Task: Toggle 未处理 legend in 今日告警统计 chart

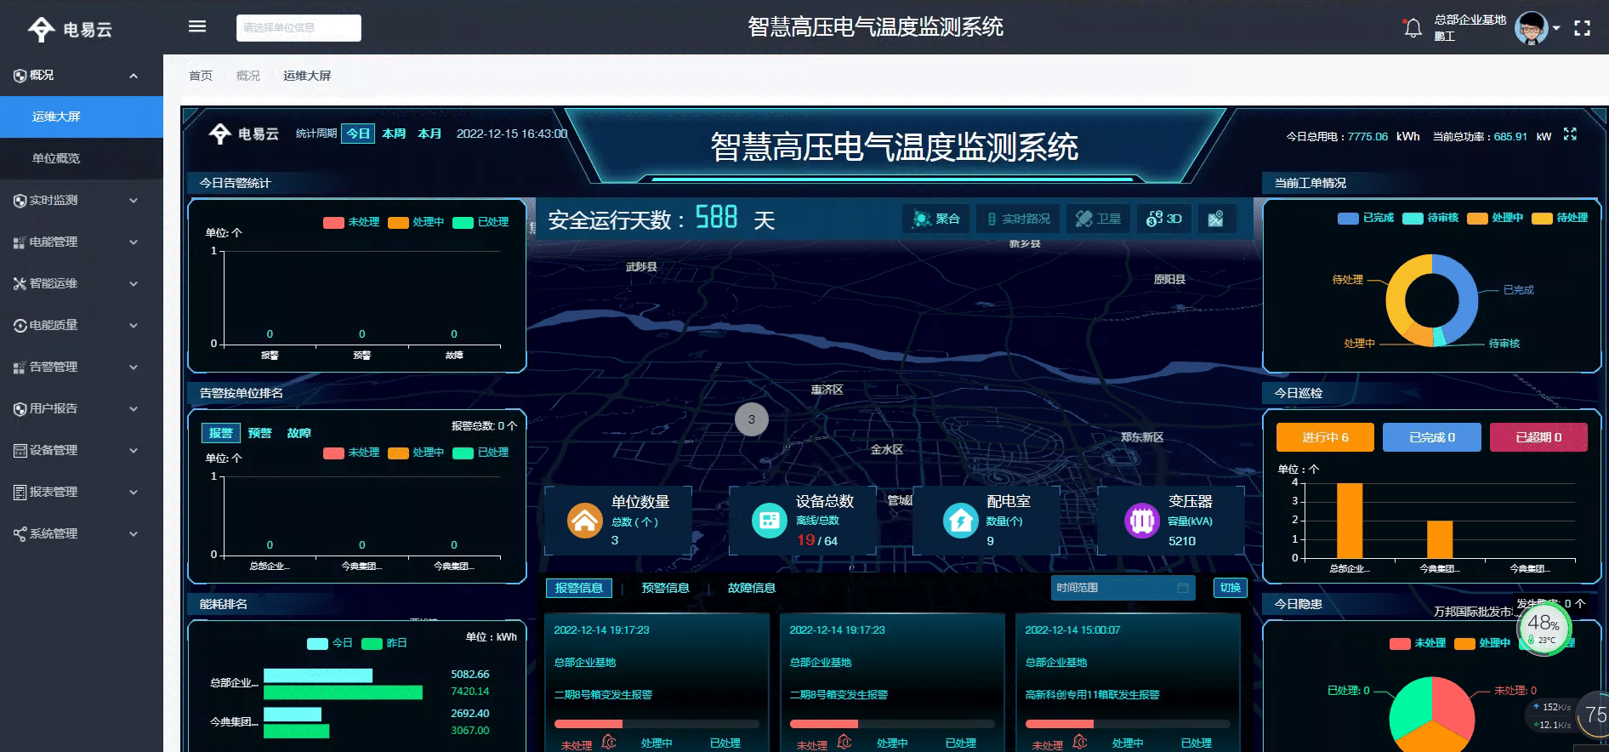Action: pyautogui.click(x=351, y=222)
